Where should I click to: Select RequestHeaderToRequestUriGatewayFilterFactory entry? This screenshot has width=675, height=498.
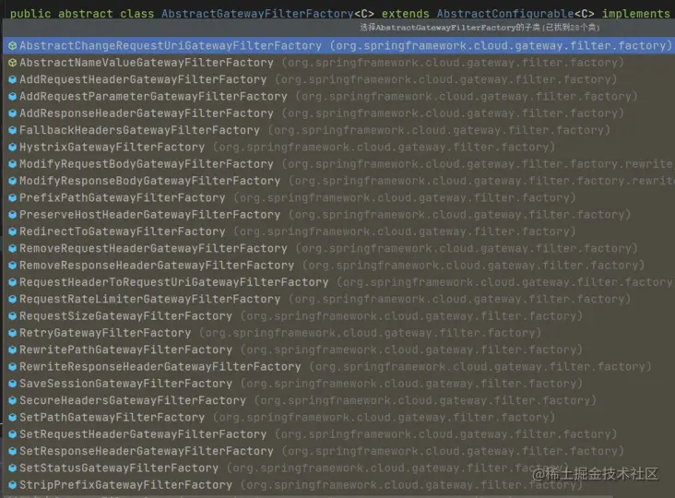[x=338, y=282]
